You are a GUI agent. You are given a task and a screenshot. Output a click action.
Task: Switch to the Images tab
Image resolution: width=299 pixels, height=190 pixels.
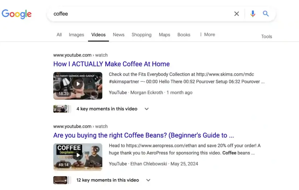pyautogui.click(x=76, y=35)
